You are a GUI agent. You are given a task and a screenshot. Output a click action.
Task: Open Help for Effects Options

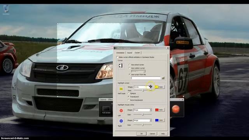tap(163, 134)
